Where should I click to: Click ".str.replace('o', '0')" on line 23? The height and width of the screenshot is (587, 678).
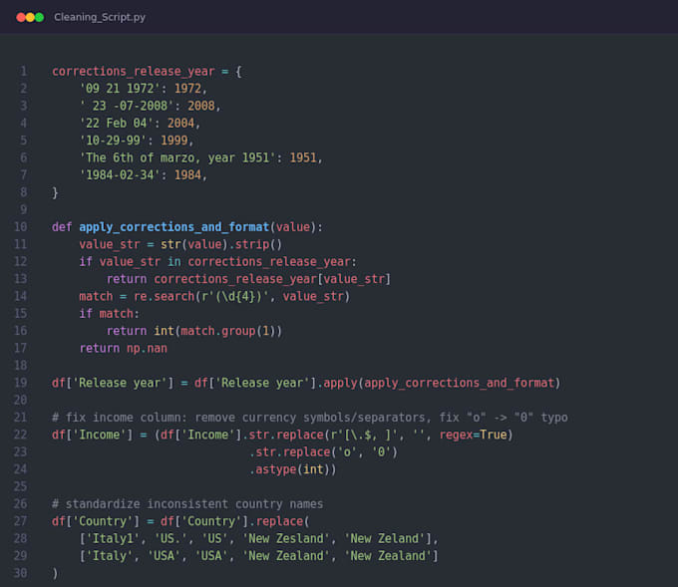coord(323,451)
